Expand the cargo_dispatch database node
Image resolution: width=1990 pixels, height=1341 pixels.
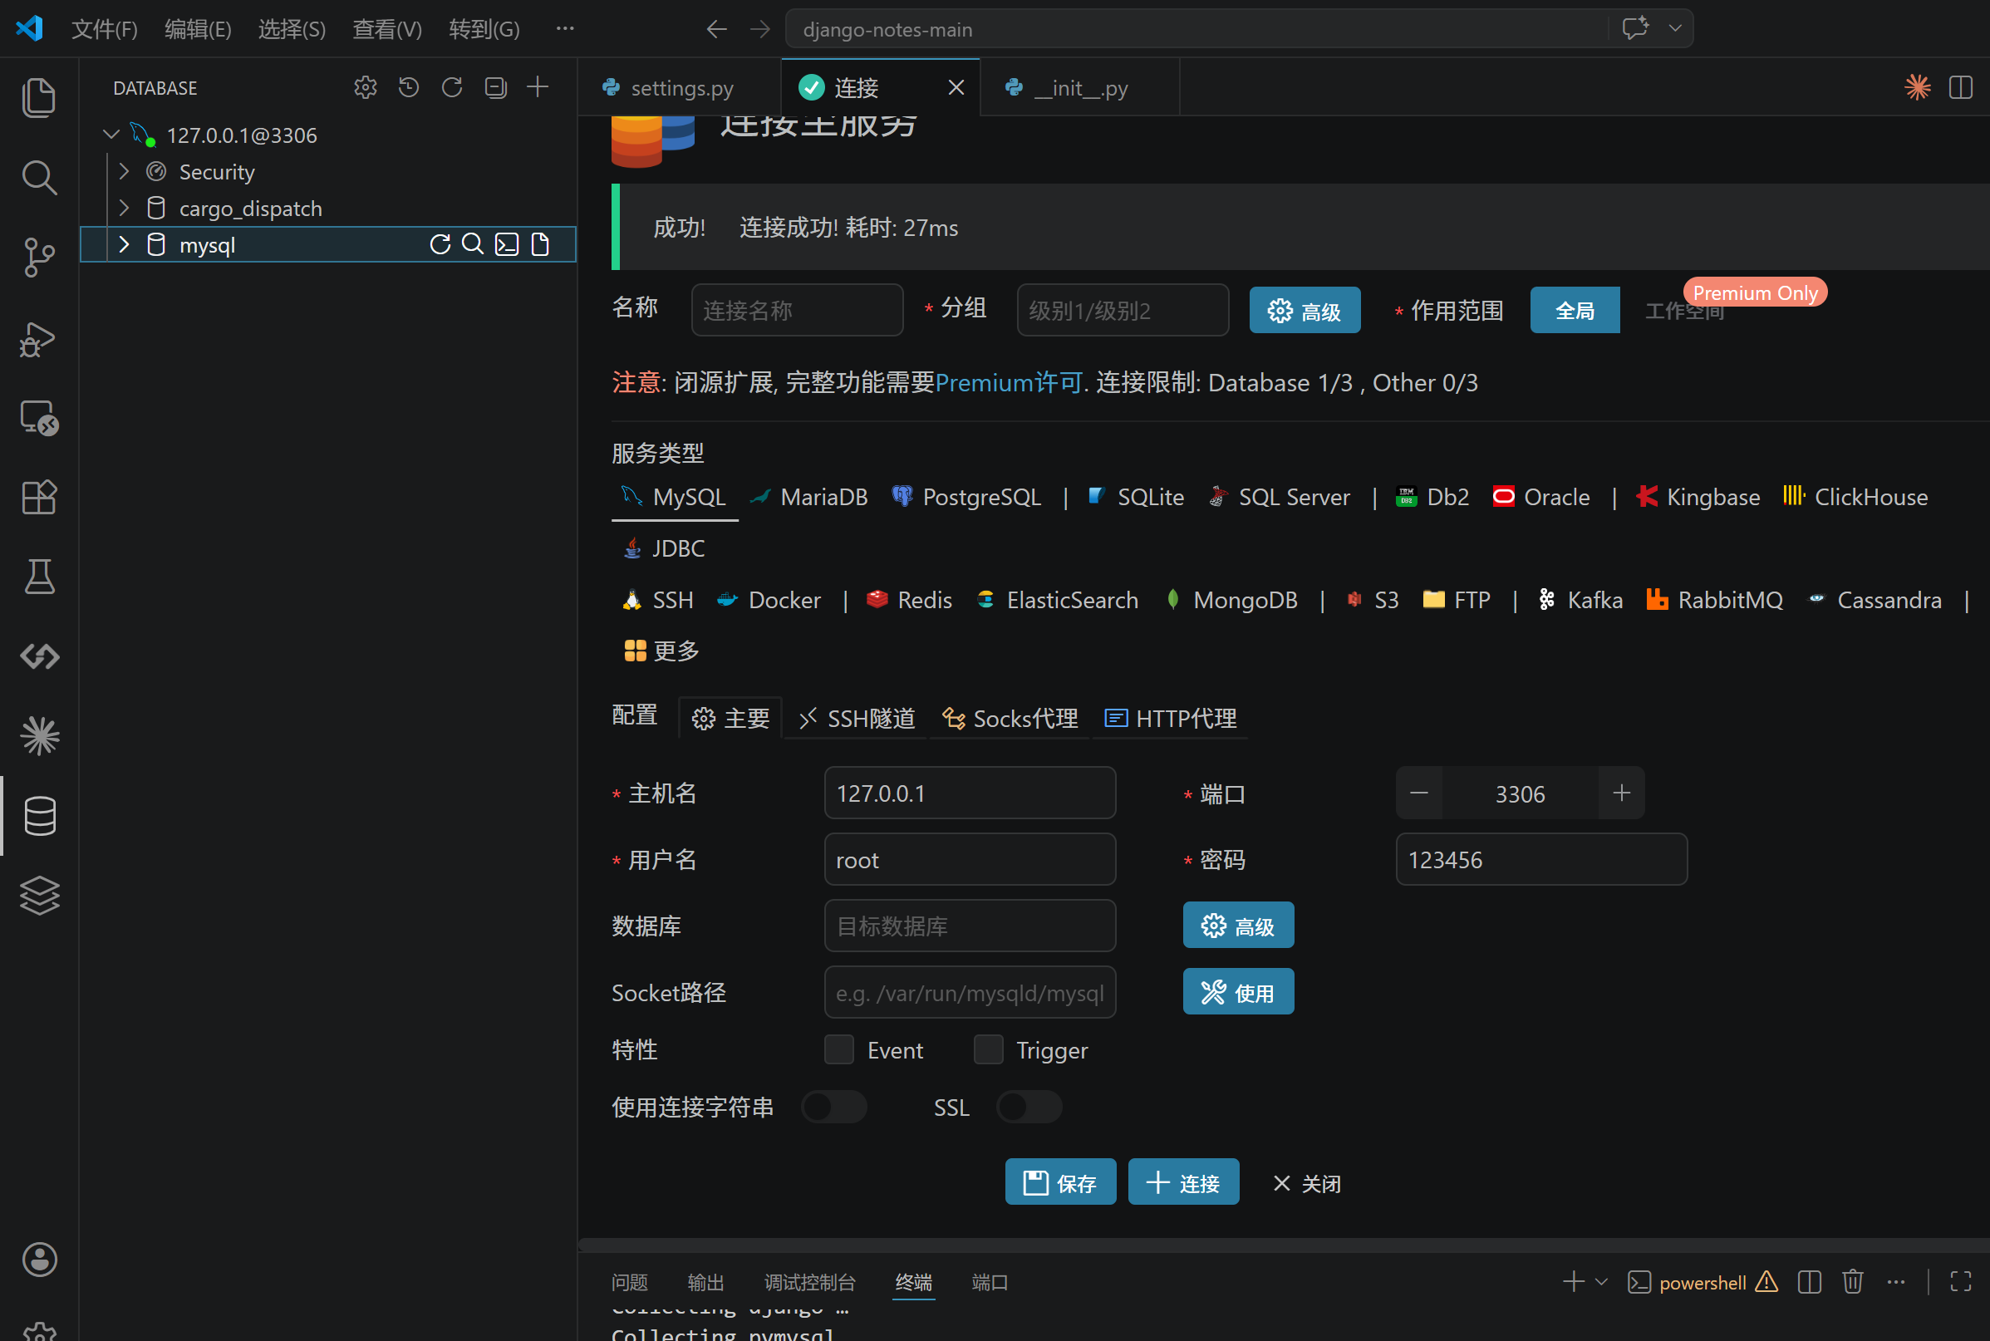[x=125, y=208]
